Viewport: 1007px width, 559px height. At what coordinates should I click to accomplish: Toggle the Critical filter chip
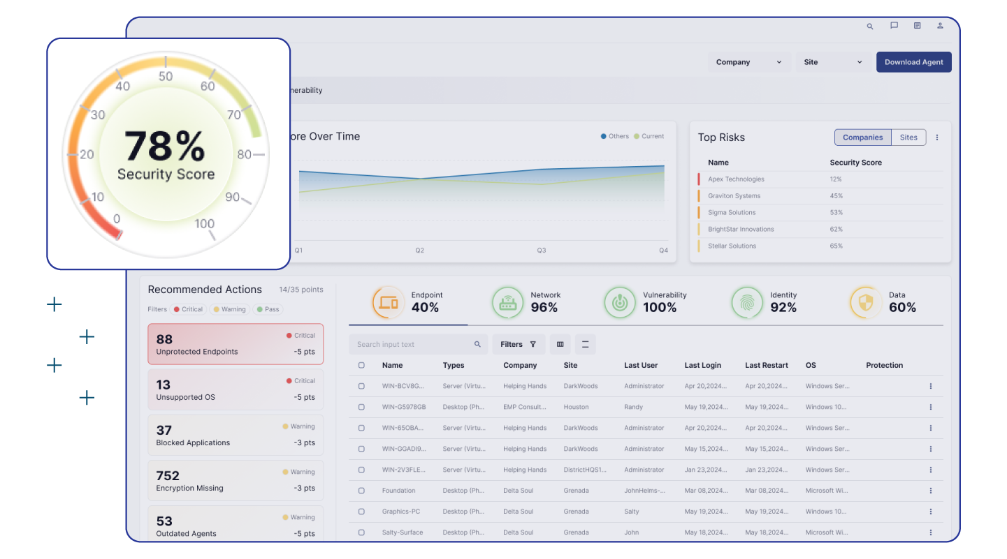(x=187, y=309)
